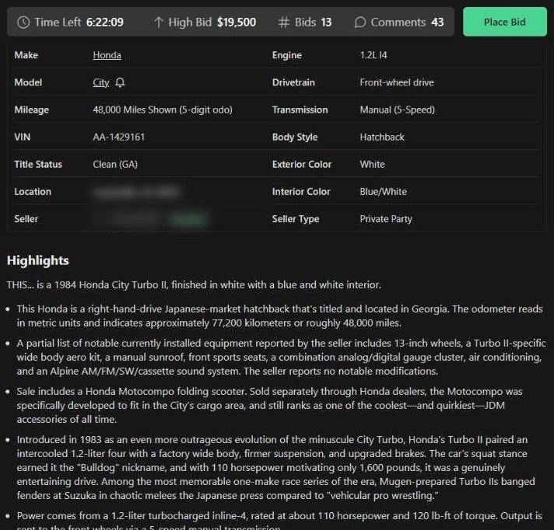Click the bullet about the right-hand-drive Japanese-market hatchback
This screenshot has height=530, width=554.
[279, 316]
